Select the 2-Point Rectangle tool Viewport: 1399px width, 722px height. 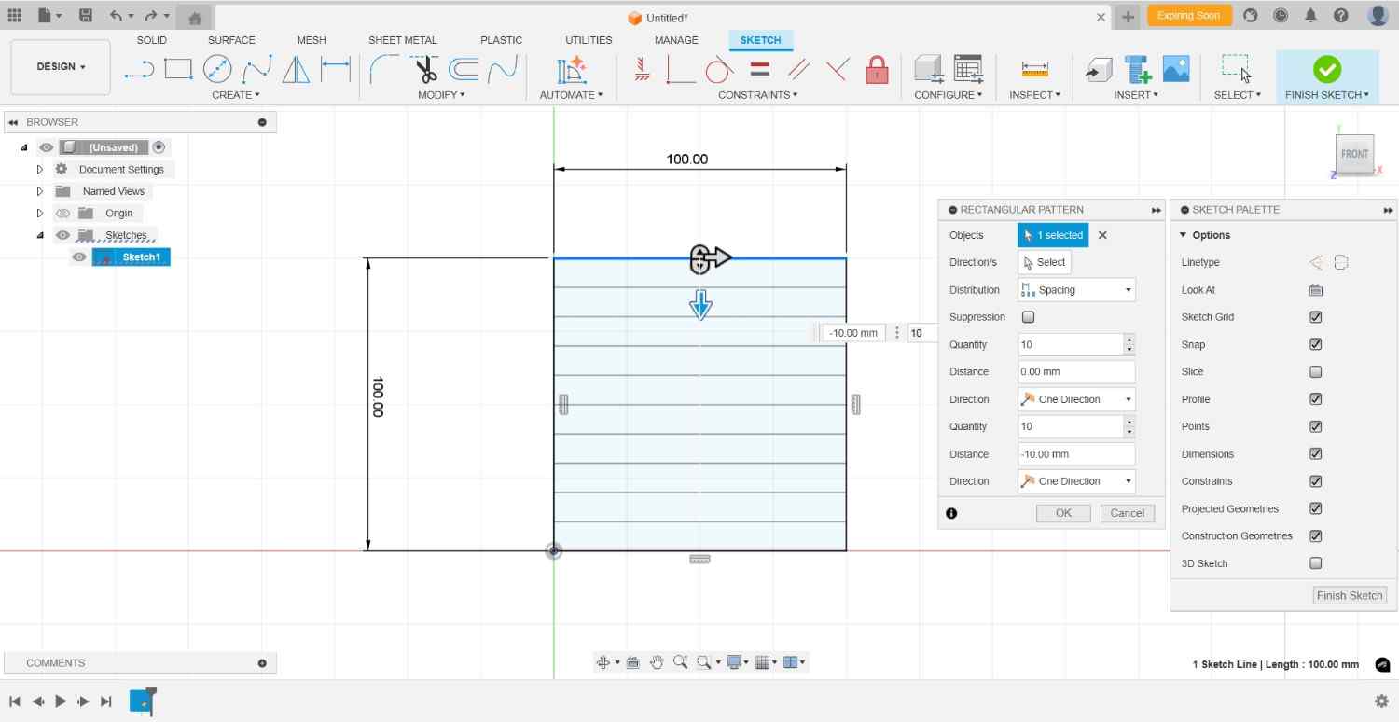pyautogui.click(x=177, y=68)
